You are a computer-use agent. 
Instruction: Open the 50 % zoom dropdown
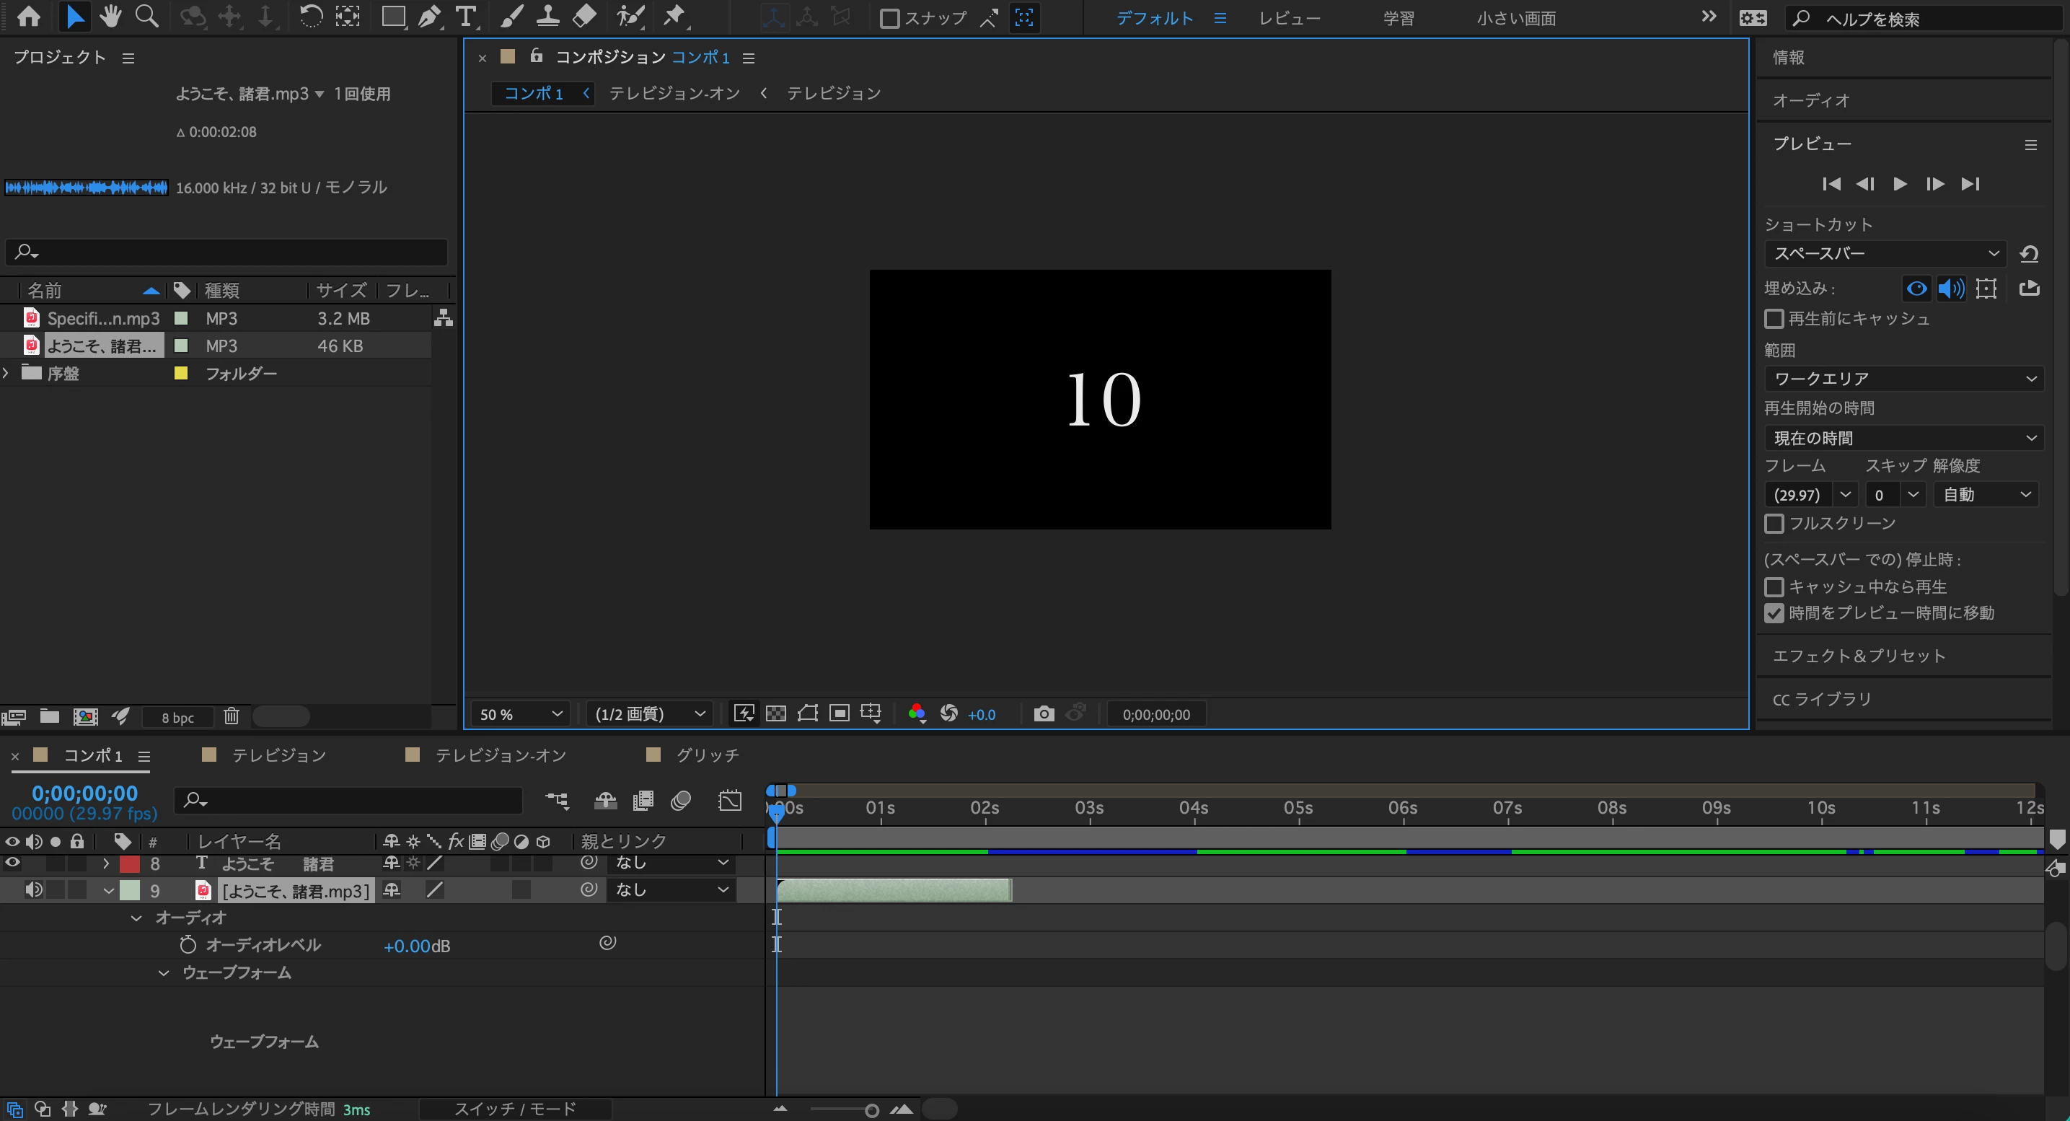[x=520, y=713]
